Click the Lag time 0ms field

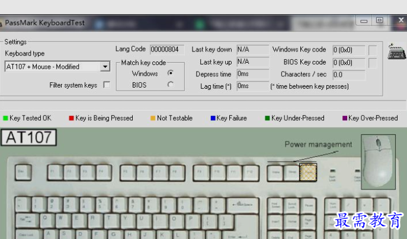point(253,86)
